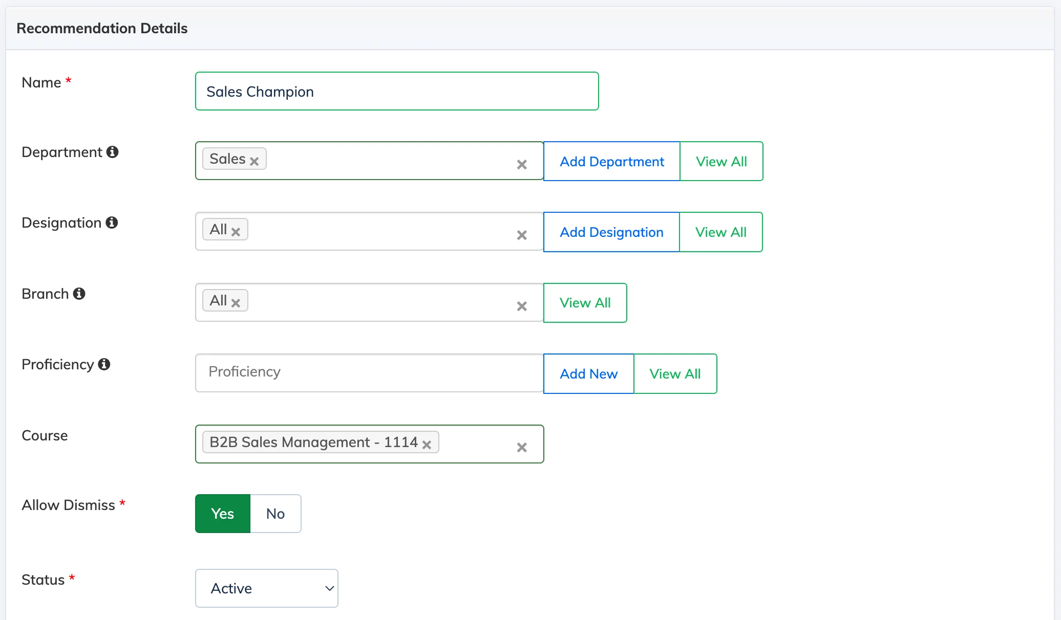The width and height of the screenshot is (1061, 620).
Task: Show info tooltip for Proficiency
Action: click(104, 364)
